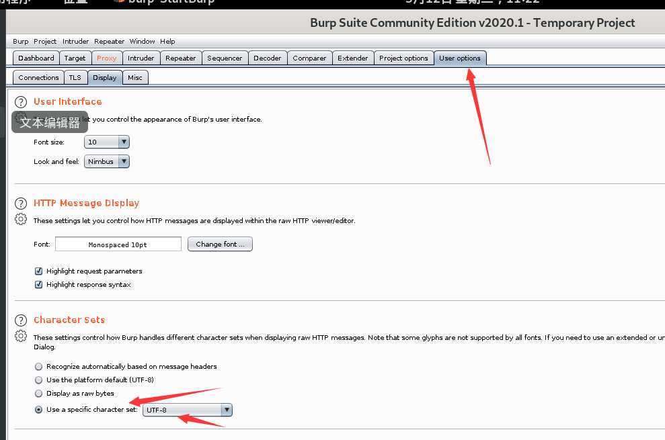Screen dimensions: 665x440
Task: Open help for User Interface section
Action: pyautogui.click(x=20, y=102)
